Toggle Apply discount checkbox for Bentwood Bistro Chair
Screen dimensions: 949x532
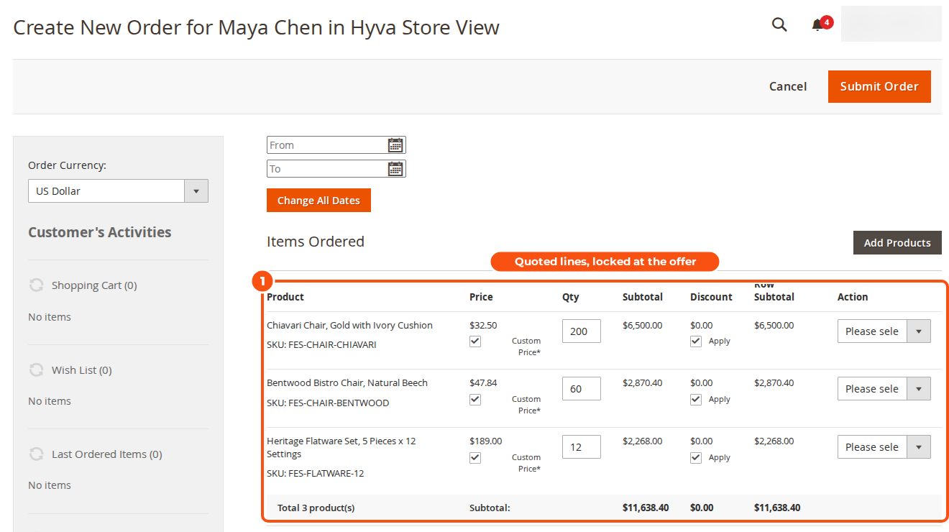tap(696, 400)
